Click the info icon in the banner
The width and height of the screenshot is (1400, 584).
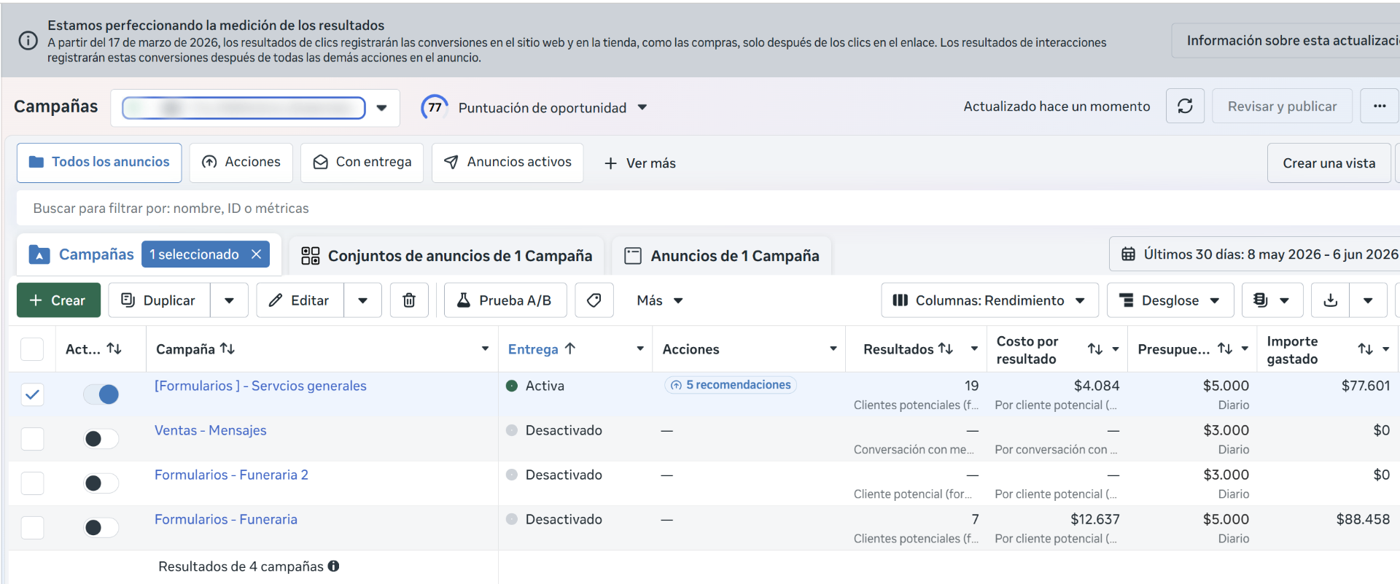28,41
